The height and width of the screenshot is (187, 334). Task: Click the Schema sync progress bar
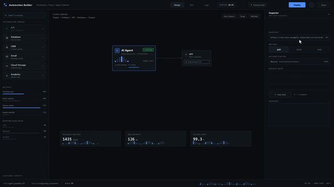pos(13,94)
